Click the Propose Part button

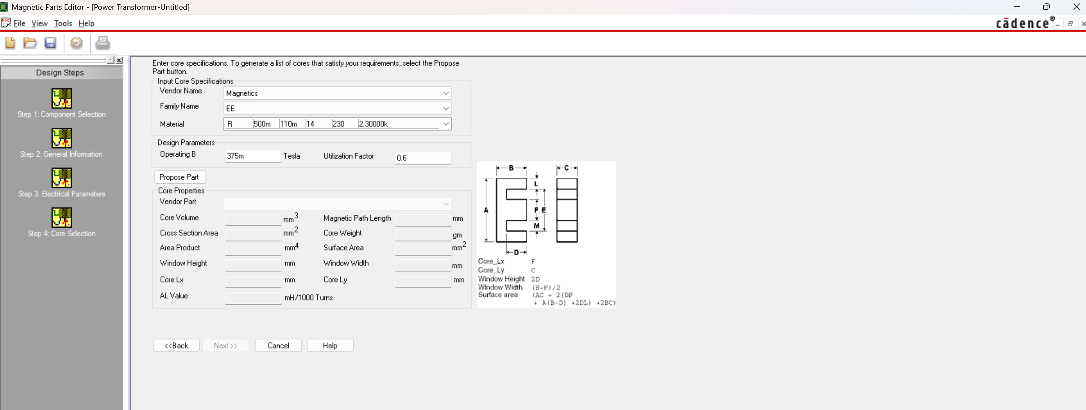pyautogui.click(x=179, y=177)
